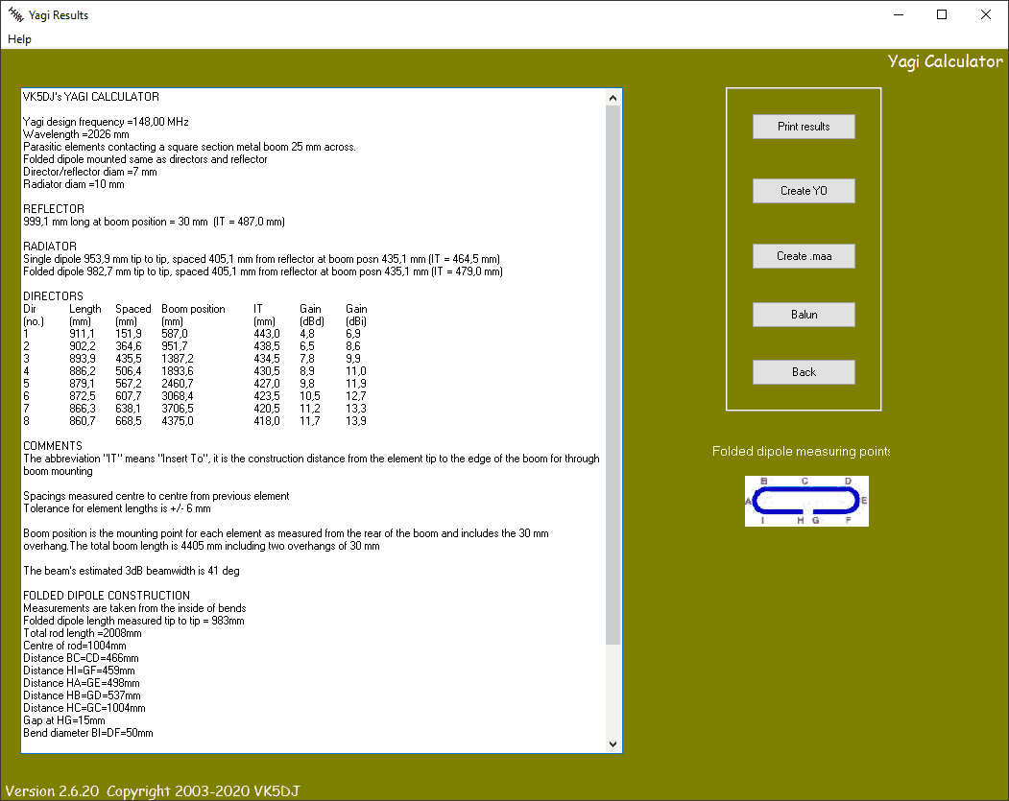The height and width of the screenshot is (801, 1009).
Task: Click the Back button
Action: [x=804, y=371]
